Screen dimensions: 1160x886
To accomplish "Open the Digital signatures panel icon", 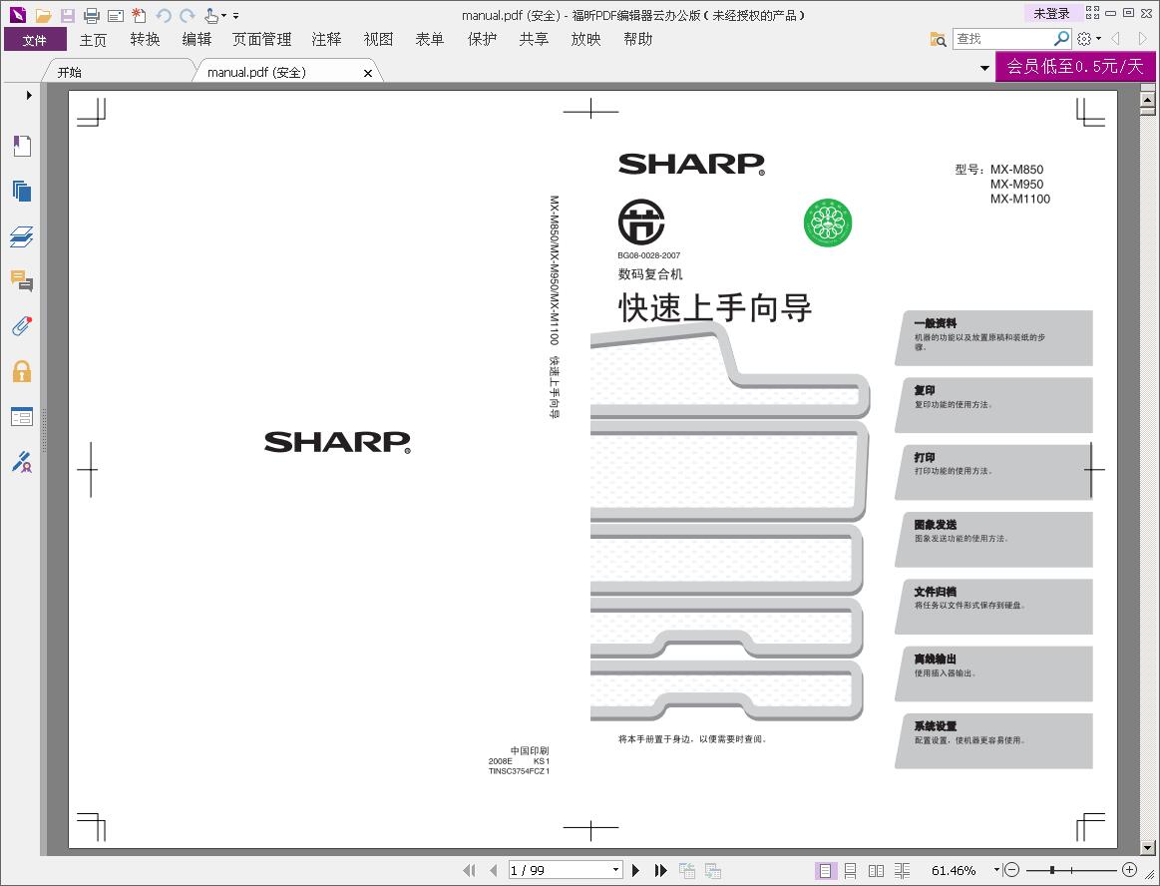I will pos(22,462).
